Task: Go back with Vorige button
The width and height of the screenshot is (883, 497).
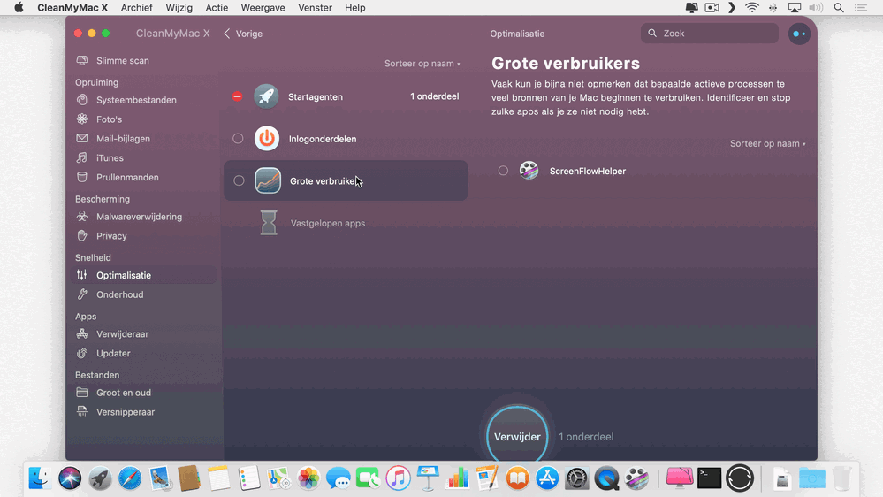Action: pyautogui.click(x=243, y=34)
